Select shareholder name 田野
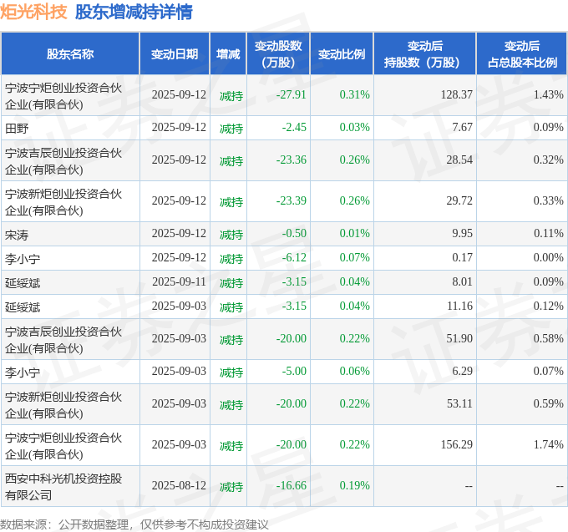The height and width of the screenshot is (532, 568). pyautogui.click(x=17, y=129)
